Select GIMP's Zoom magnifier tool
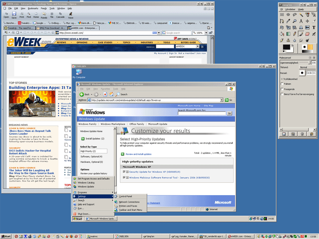The height and width of the screenshot is (239, 319). pos(295,21)
